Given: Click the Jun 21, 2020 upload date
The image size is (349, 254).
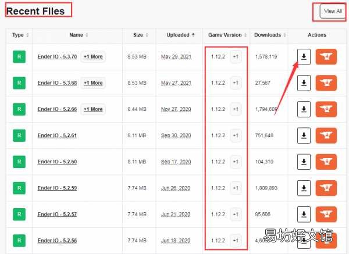Looking at the screenshot, I should click(x=176, y=214).
